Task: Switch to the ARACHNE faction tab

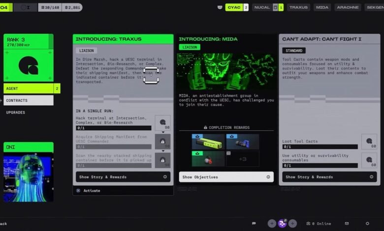Action: [348, 7]
